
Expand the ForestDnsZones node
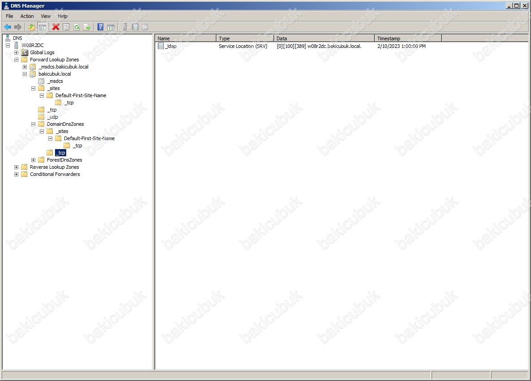coord(33,160)
